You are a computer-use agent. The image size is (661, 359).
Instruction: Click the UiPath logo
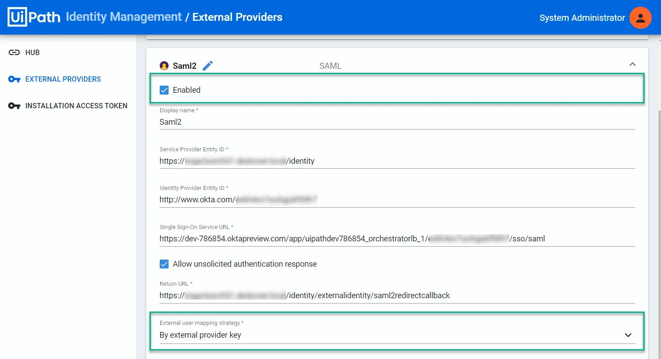tap(34, 17)
